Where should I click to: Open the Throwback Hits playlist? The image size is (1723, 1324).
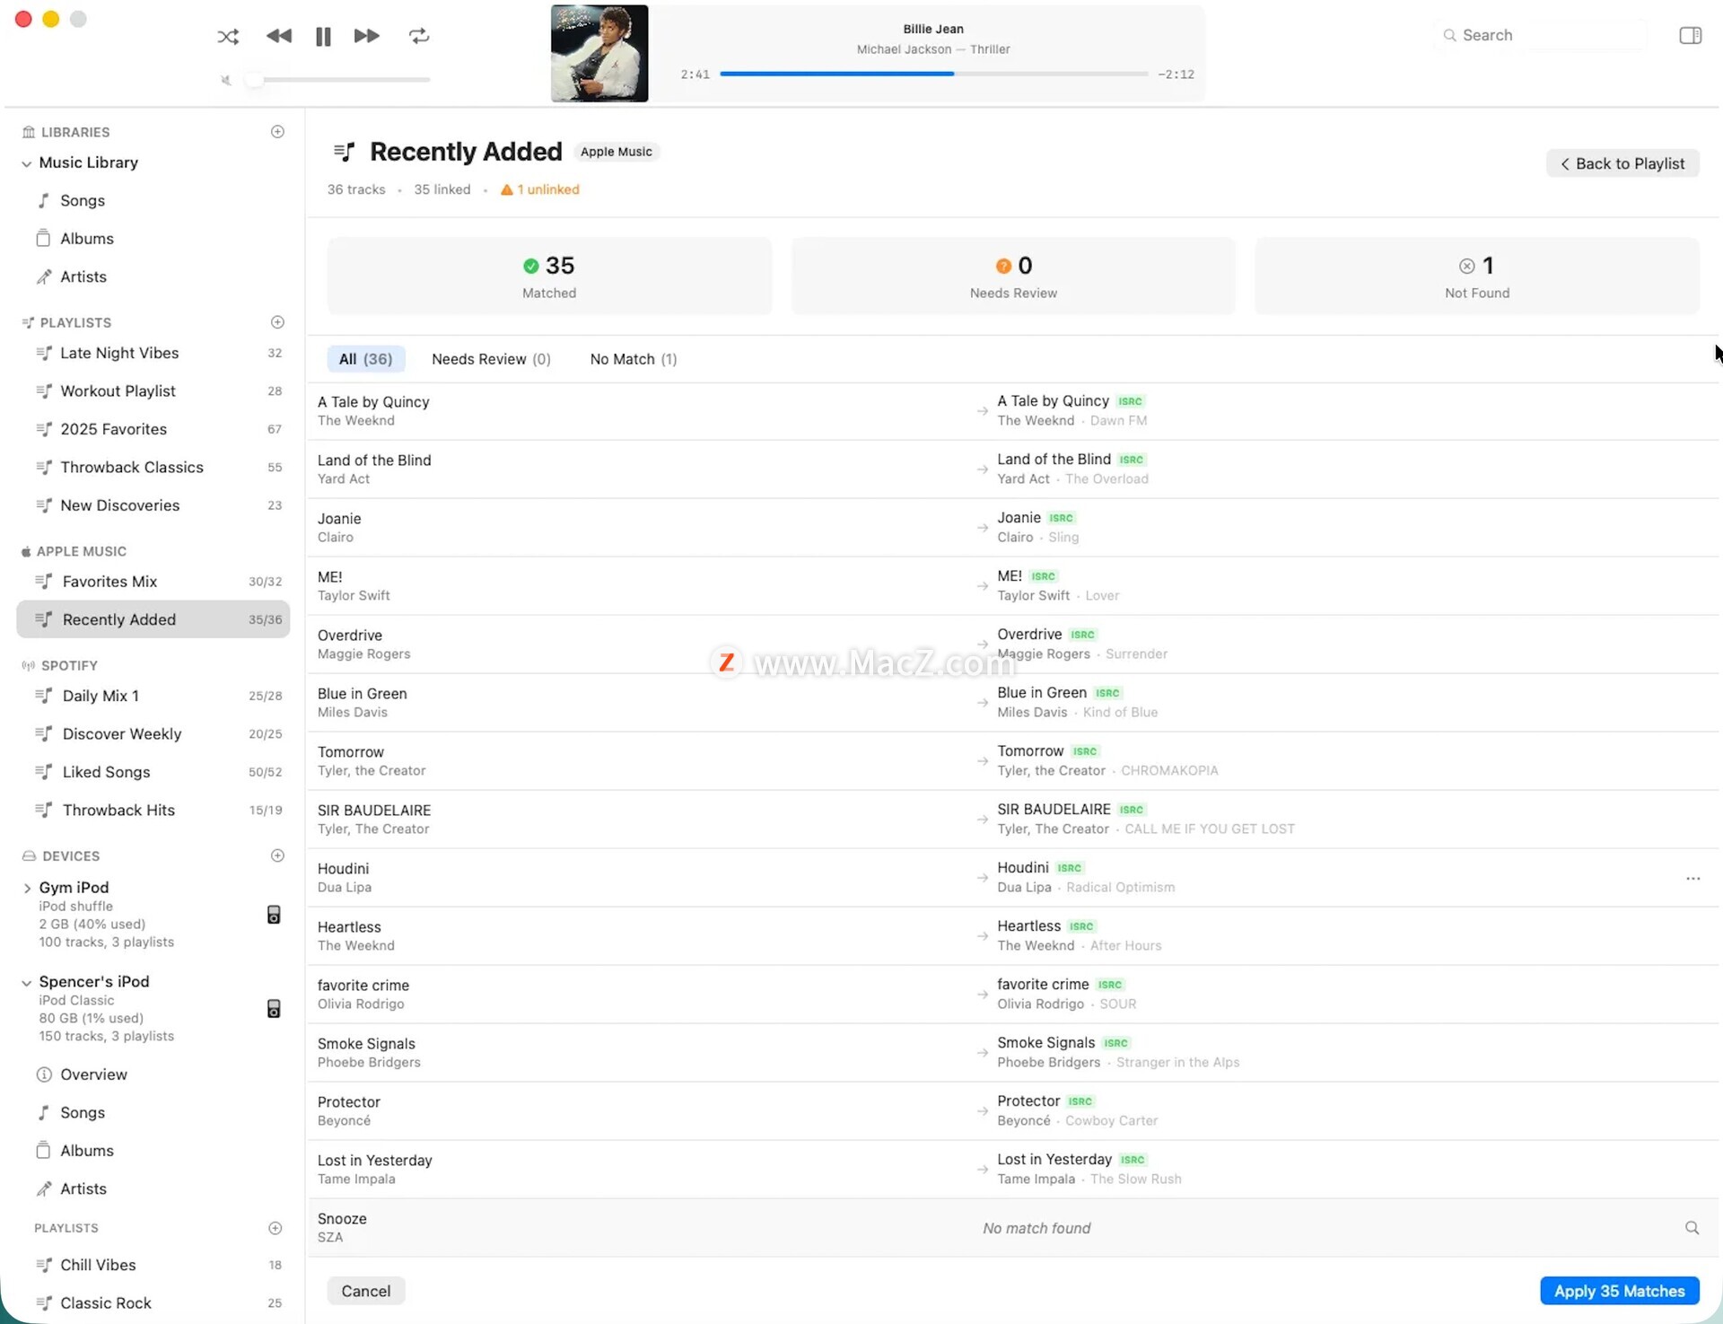tap(153, 811)
